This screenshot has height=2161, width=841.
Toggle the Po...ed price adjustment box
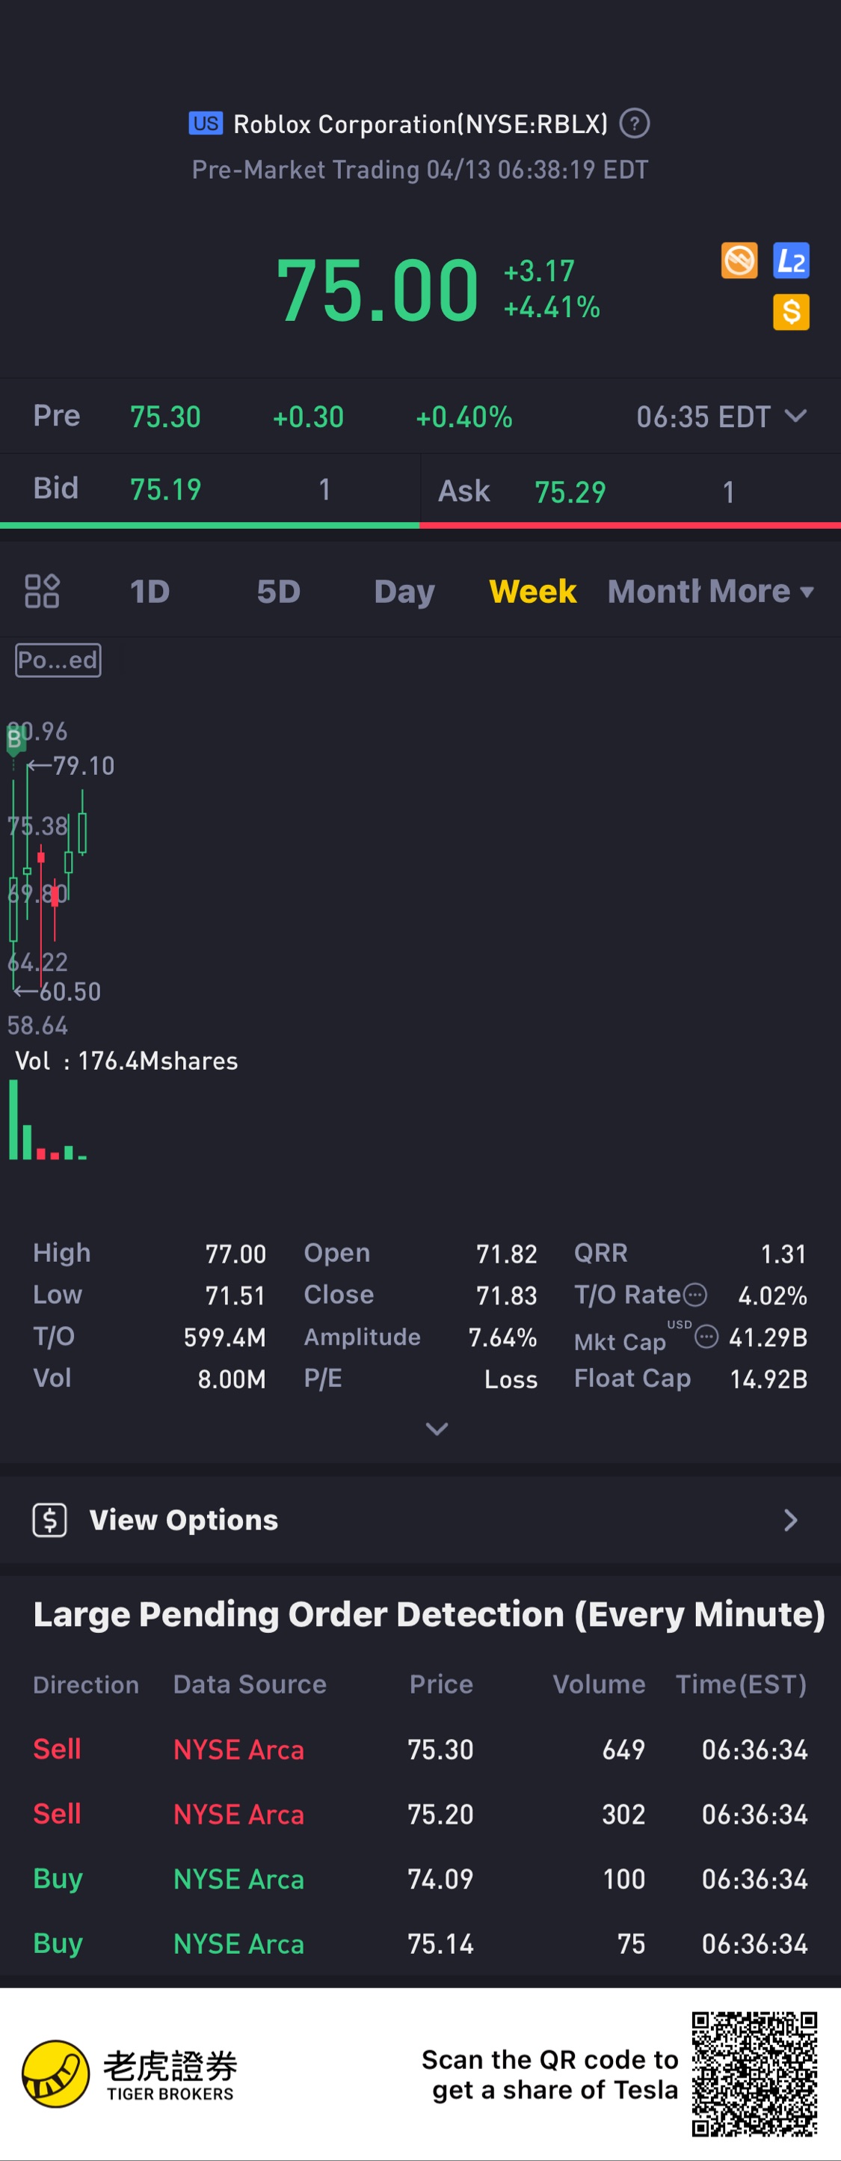(x=58, y=660)
